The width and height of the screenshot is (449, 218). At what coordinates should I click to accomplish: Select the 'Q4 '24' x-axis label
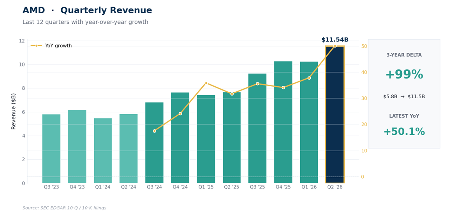(180, 187)
